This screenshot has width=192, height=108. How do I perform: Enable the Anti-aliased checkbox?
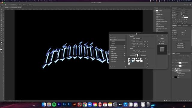(x=140, y=55)
